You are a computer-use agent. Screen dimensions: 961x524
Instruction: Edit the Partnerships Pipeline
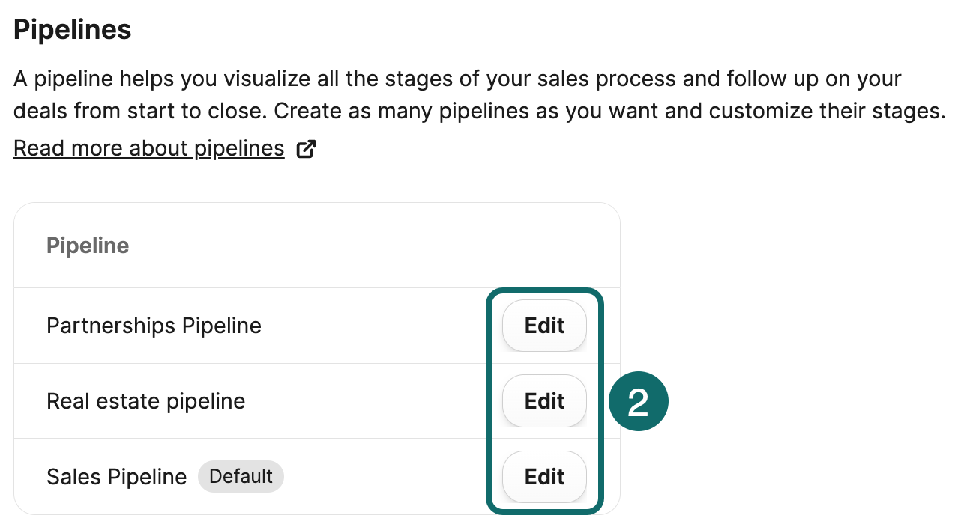pos(544,326)
